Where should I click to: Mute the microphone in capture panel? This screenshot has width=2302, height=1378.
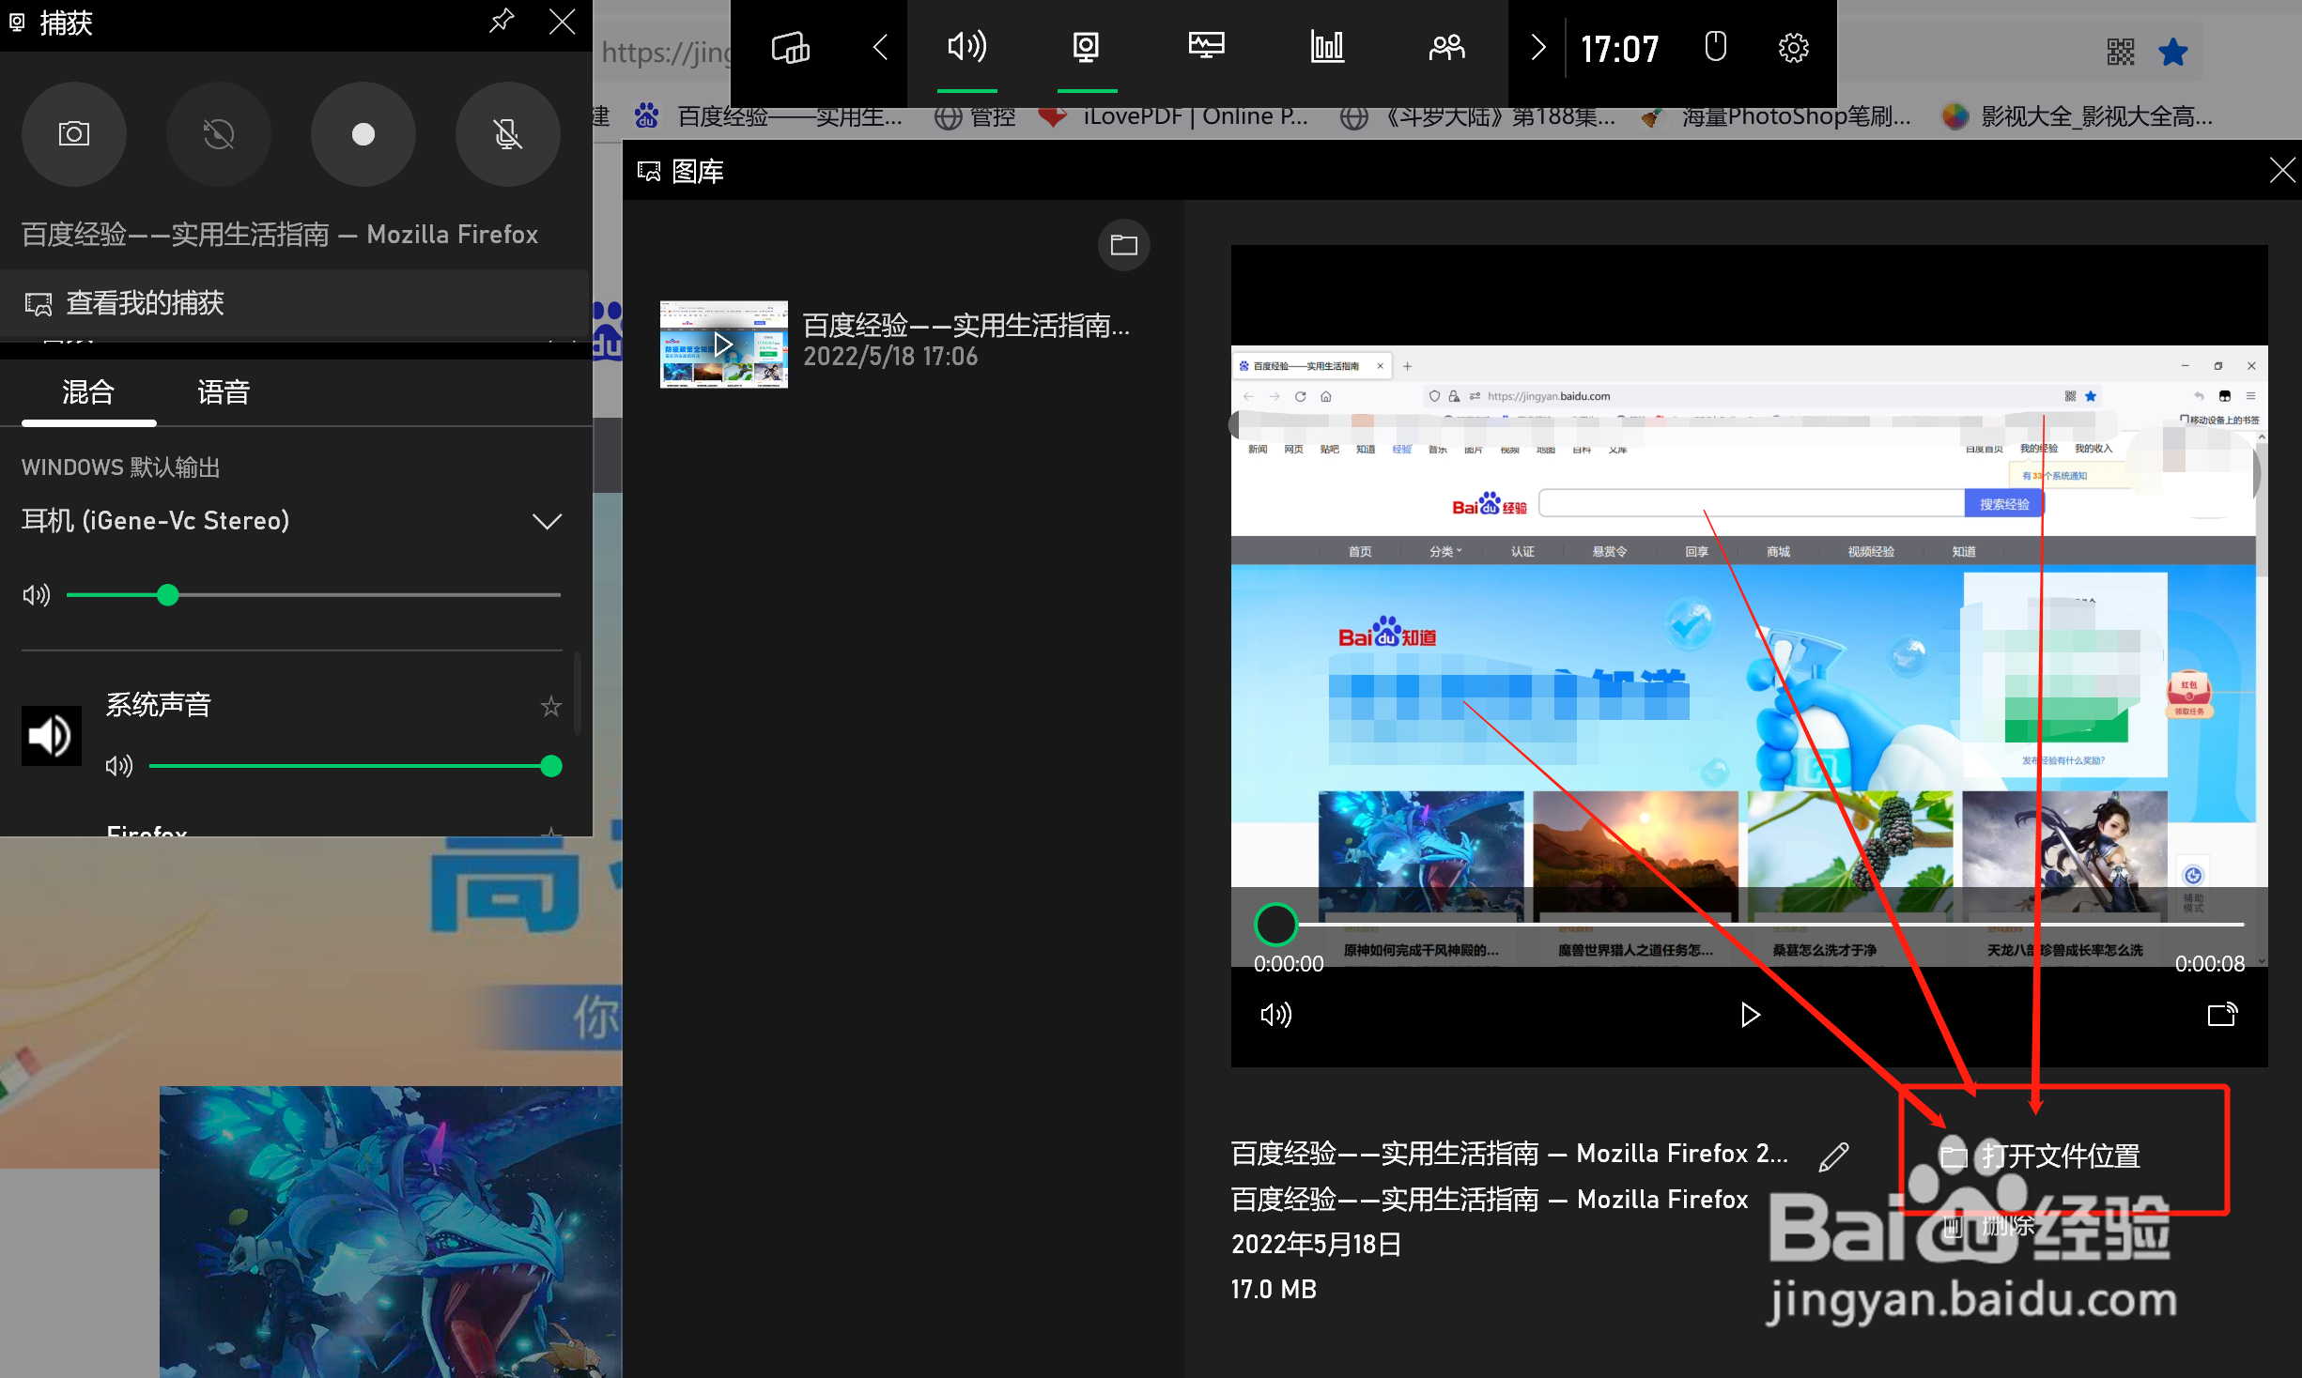(507, 134)
